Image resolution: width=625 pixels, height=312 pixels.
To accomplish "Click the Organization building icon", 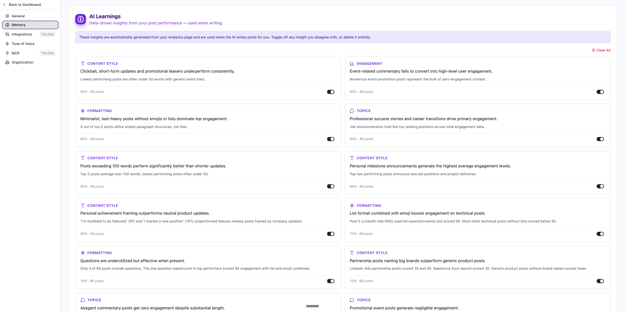I will coord(7,62).
